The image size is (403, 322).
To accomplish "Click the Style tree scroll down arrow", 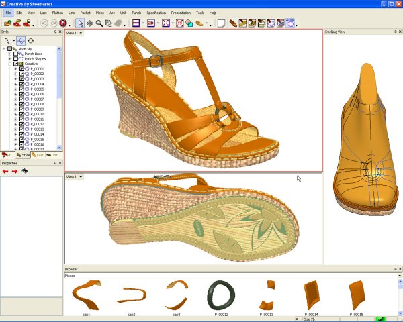I will [x=59, y=148].
